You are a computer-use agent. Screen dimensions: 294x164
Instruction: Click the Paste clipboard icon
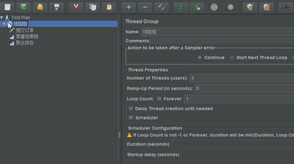point(109,7)
